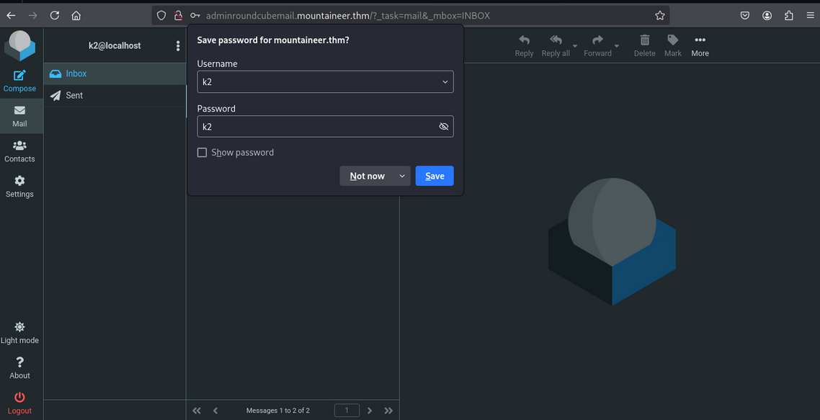Expand the Not now options arrow

click(x=402, y=177)
